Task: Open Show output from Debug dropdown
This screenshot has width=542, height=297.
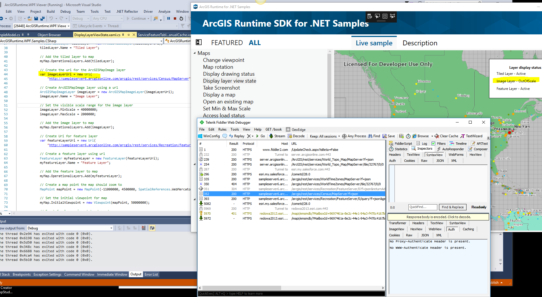Action: click(x=70, y=228)
